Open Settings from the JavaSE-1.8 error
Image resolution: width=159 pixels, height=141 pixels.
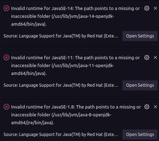pyautogui.click(x=140, y=135)
